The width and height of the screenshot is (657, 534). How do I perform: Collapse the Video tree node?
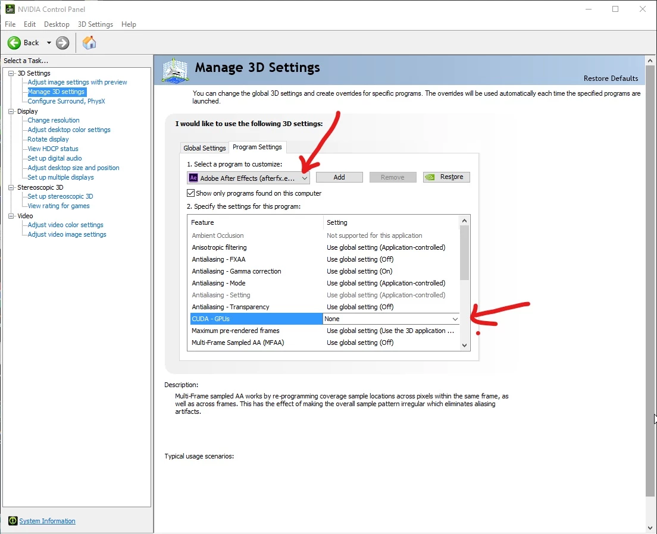coord(11,216)
